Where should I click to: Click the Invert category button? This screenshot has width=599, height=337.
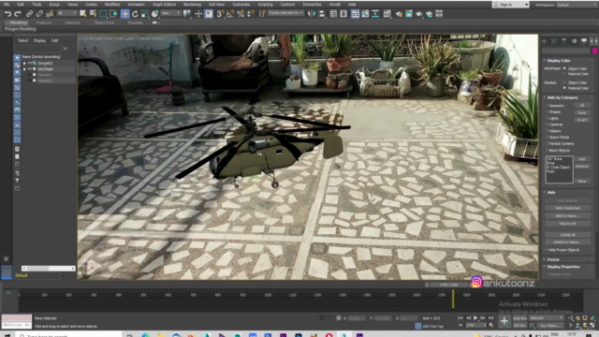[582, 120]
